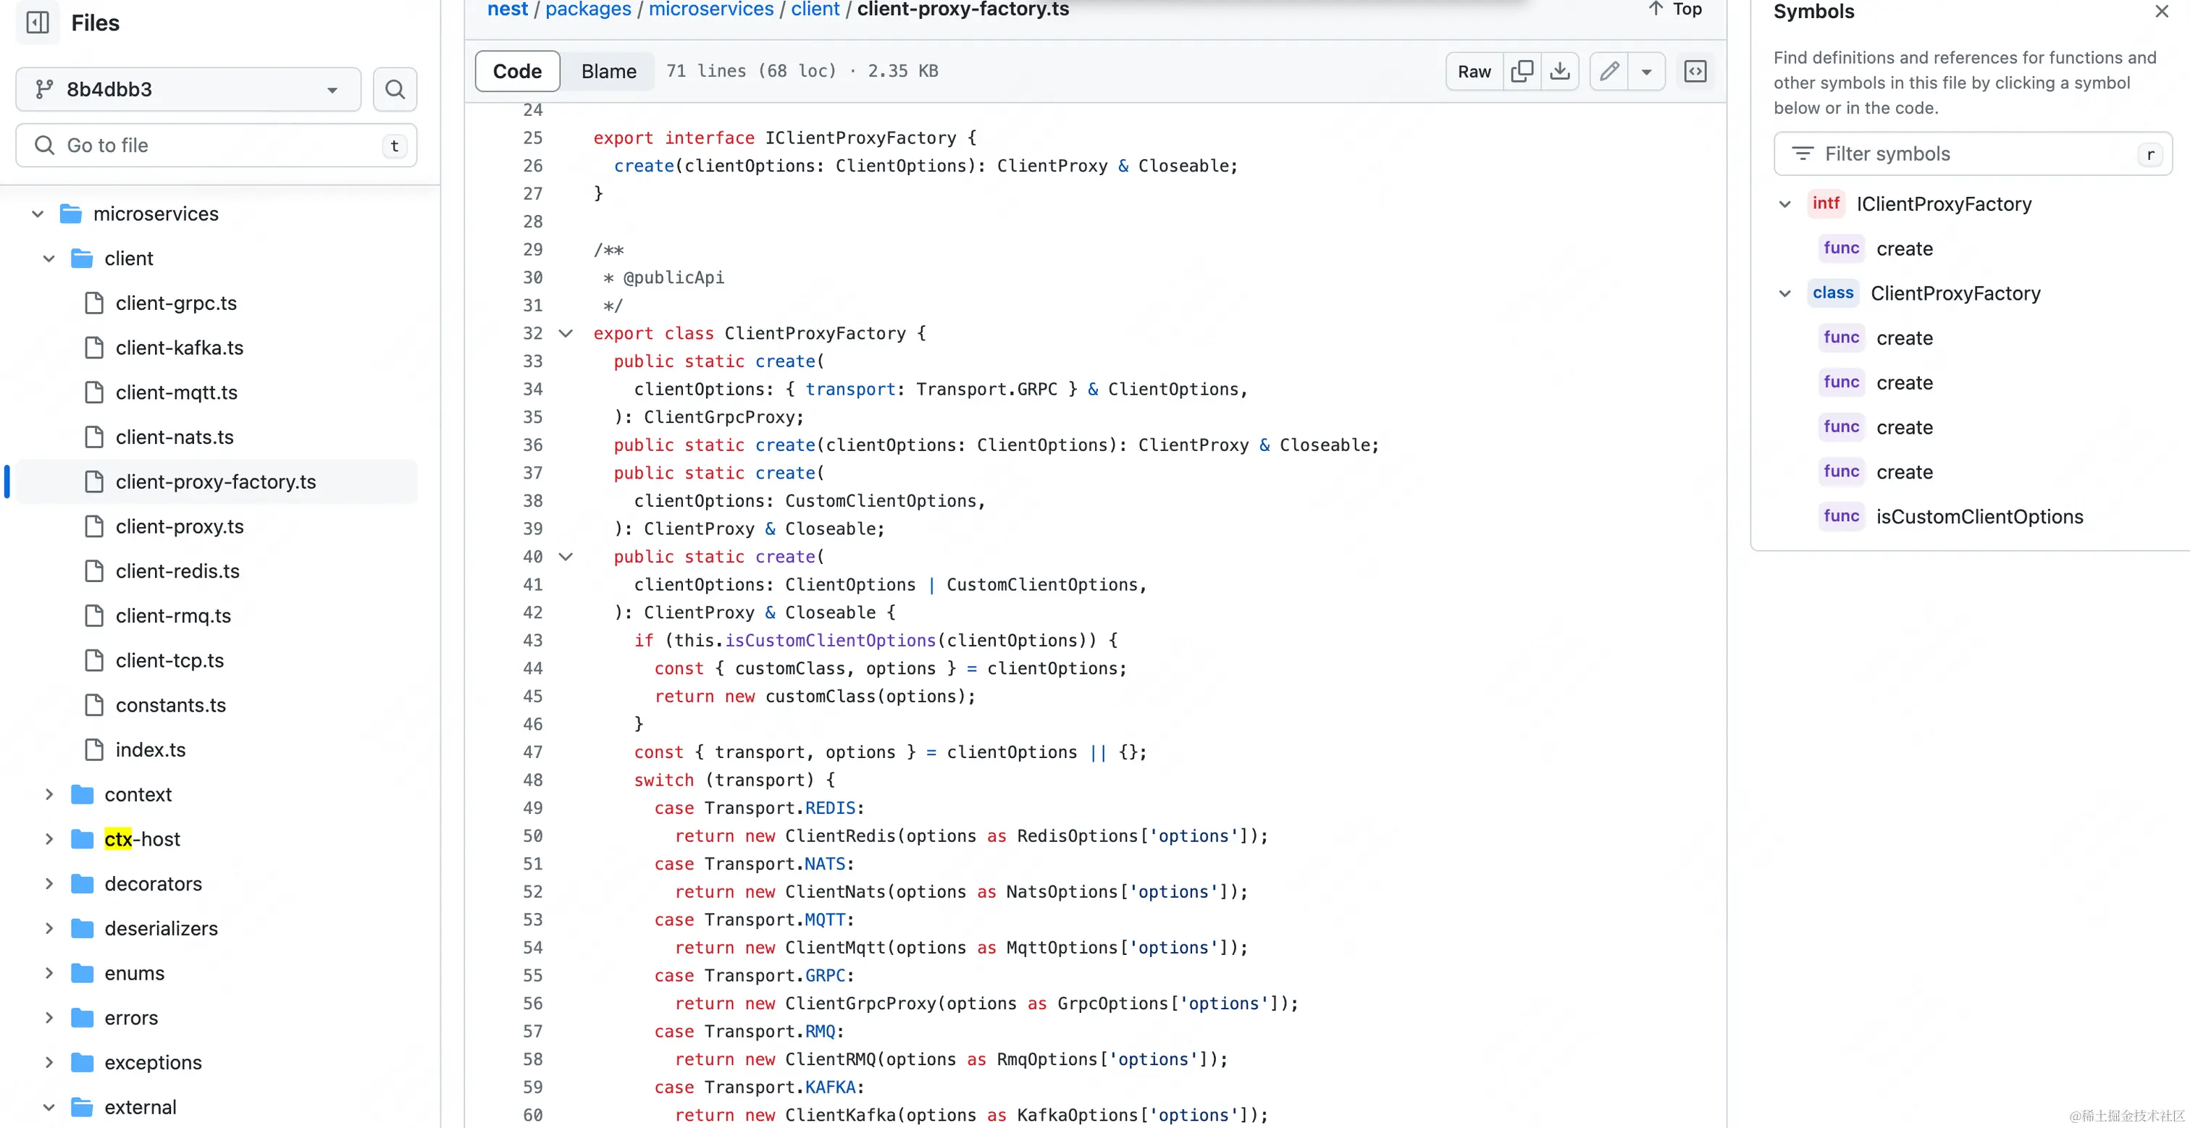Fold code at line 40 create method

566,557
